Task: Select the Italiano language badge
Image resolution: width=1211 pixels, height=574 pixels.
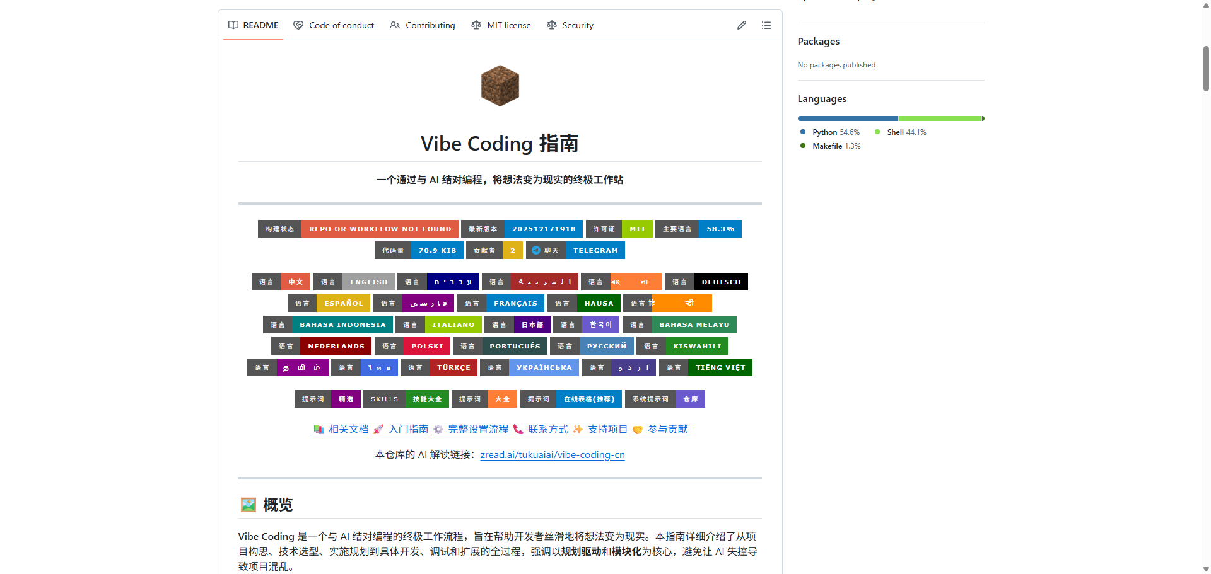Action: click(439, 324)
